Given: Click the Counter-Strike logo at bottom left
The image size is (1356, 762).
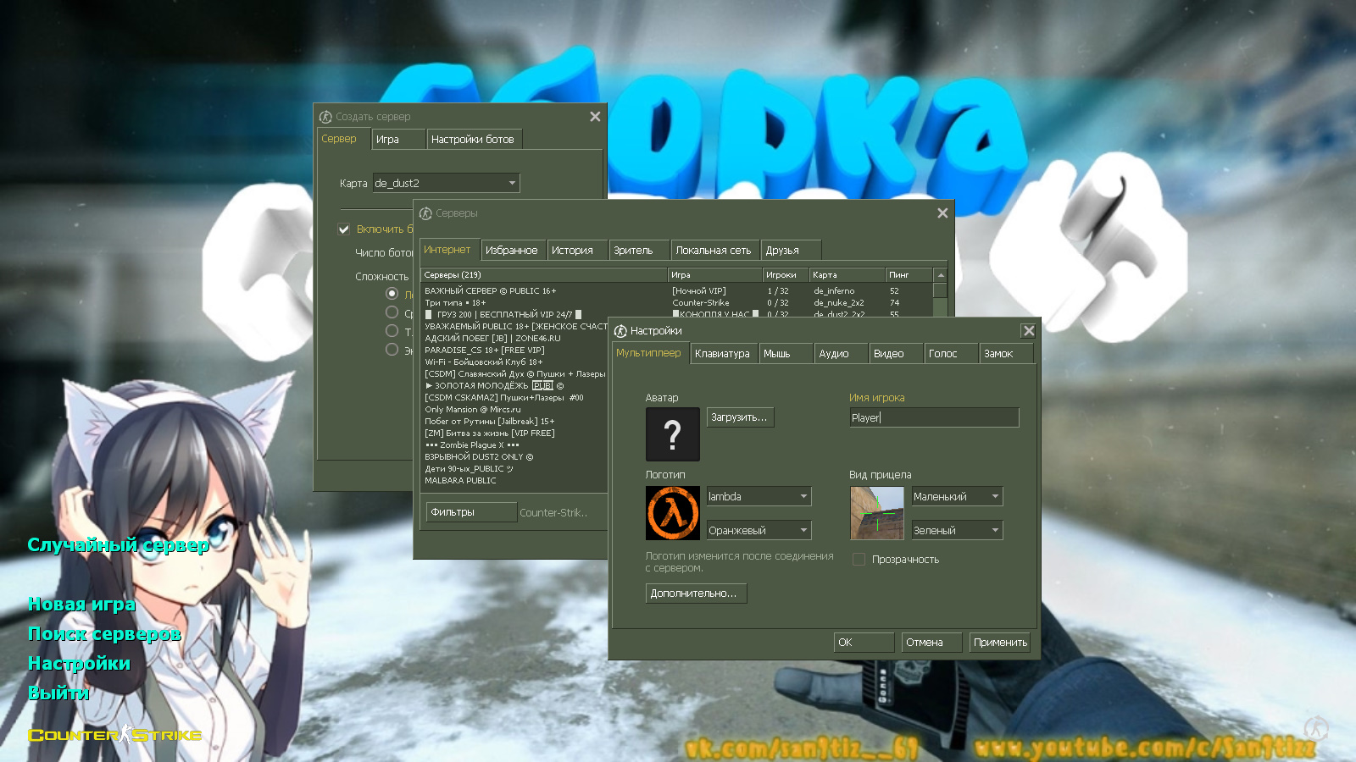Looking at the screenshot, I should (x=115, y=735).
